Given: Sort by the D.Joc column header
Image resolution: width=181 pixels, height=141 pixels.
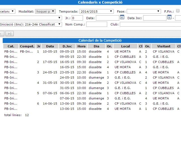Looking at the screenshot, I should [67, 46].
